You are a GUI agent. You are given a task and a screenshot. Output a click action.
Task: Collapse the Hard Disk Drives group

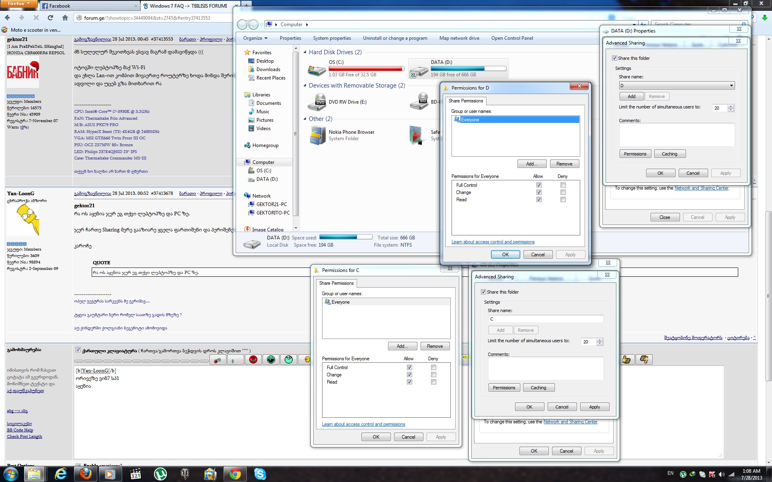pyautogui.click(x=305, y=52)
